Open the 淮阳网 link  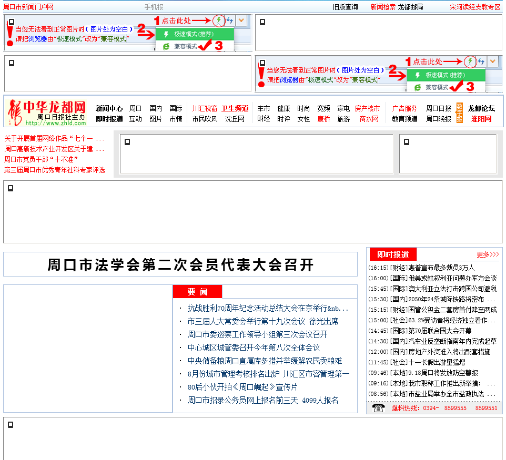point(481,119)
